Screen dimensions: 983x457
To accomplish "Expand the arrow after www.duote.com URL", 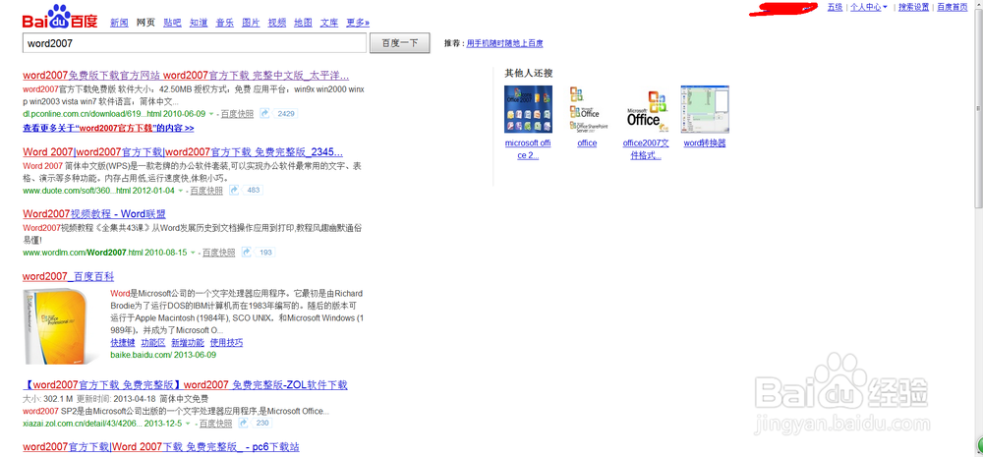I will coord(181,191).
